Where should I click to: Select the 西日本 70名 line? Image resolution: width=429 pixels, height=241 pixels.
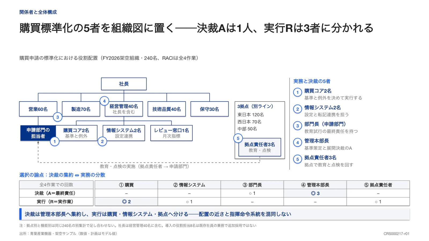point(249,122)
